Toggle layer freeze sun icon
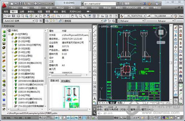This screenshot has height=121, width=185. coord(54,21)
